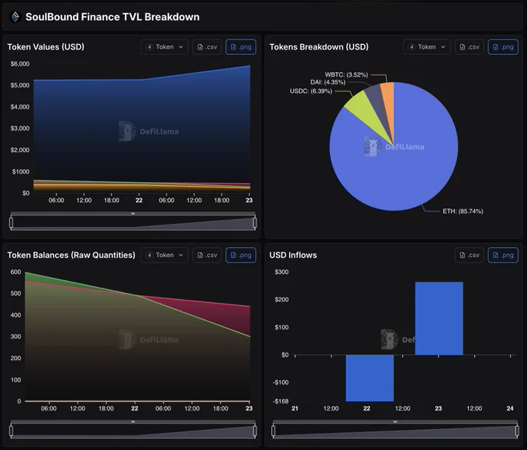Click the '$6,000' axis label in Token Values
The height and width of the screenshot is (450, 527).
point(20,64)
